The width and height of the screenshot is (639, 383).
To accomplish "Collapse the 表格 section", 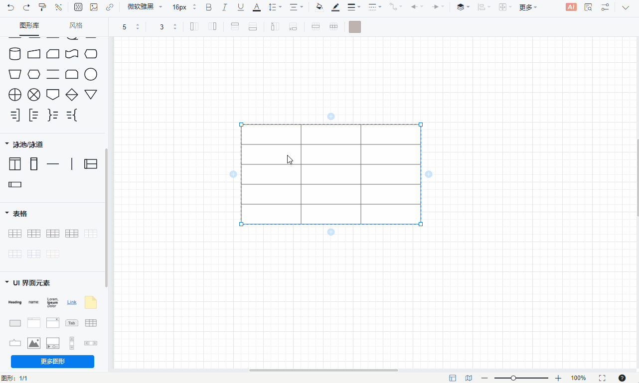I will 7,214.
